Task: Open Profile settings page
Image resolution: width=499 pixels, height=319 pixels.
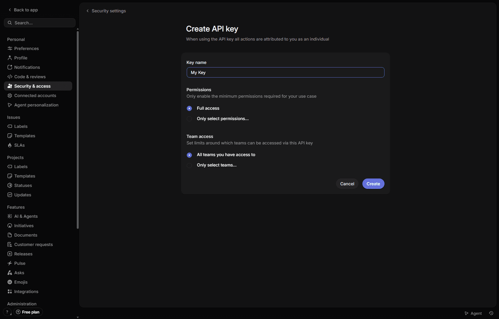Action: point(38,58)
